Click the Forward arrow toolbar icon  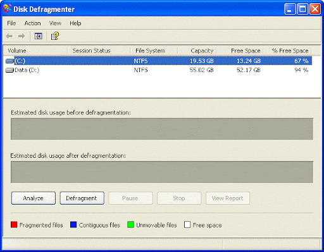(x=22, y=36)
